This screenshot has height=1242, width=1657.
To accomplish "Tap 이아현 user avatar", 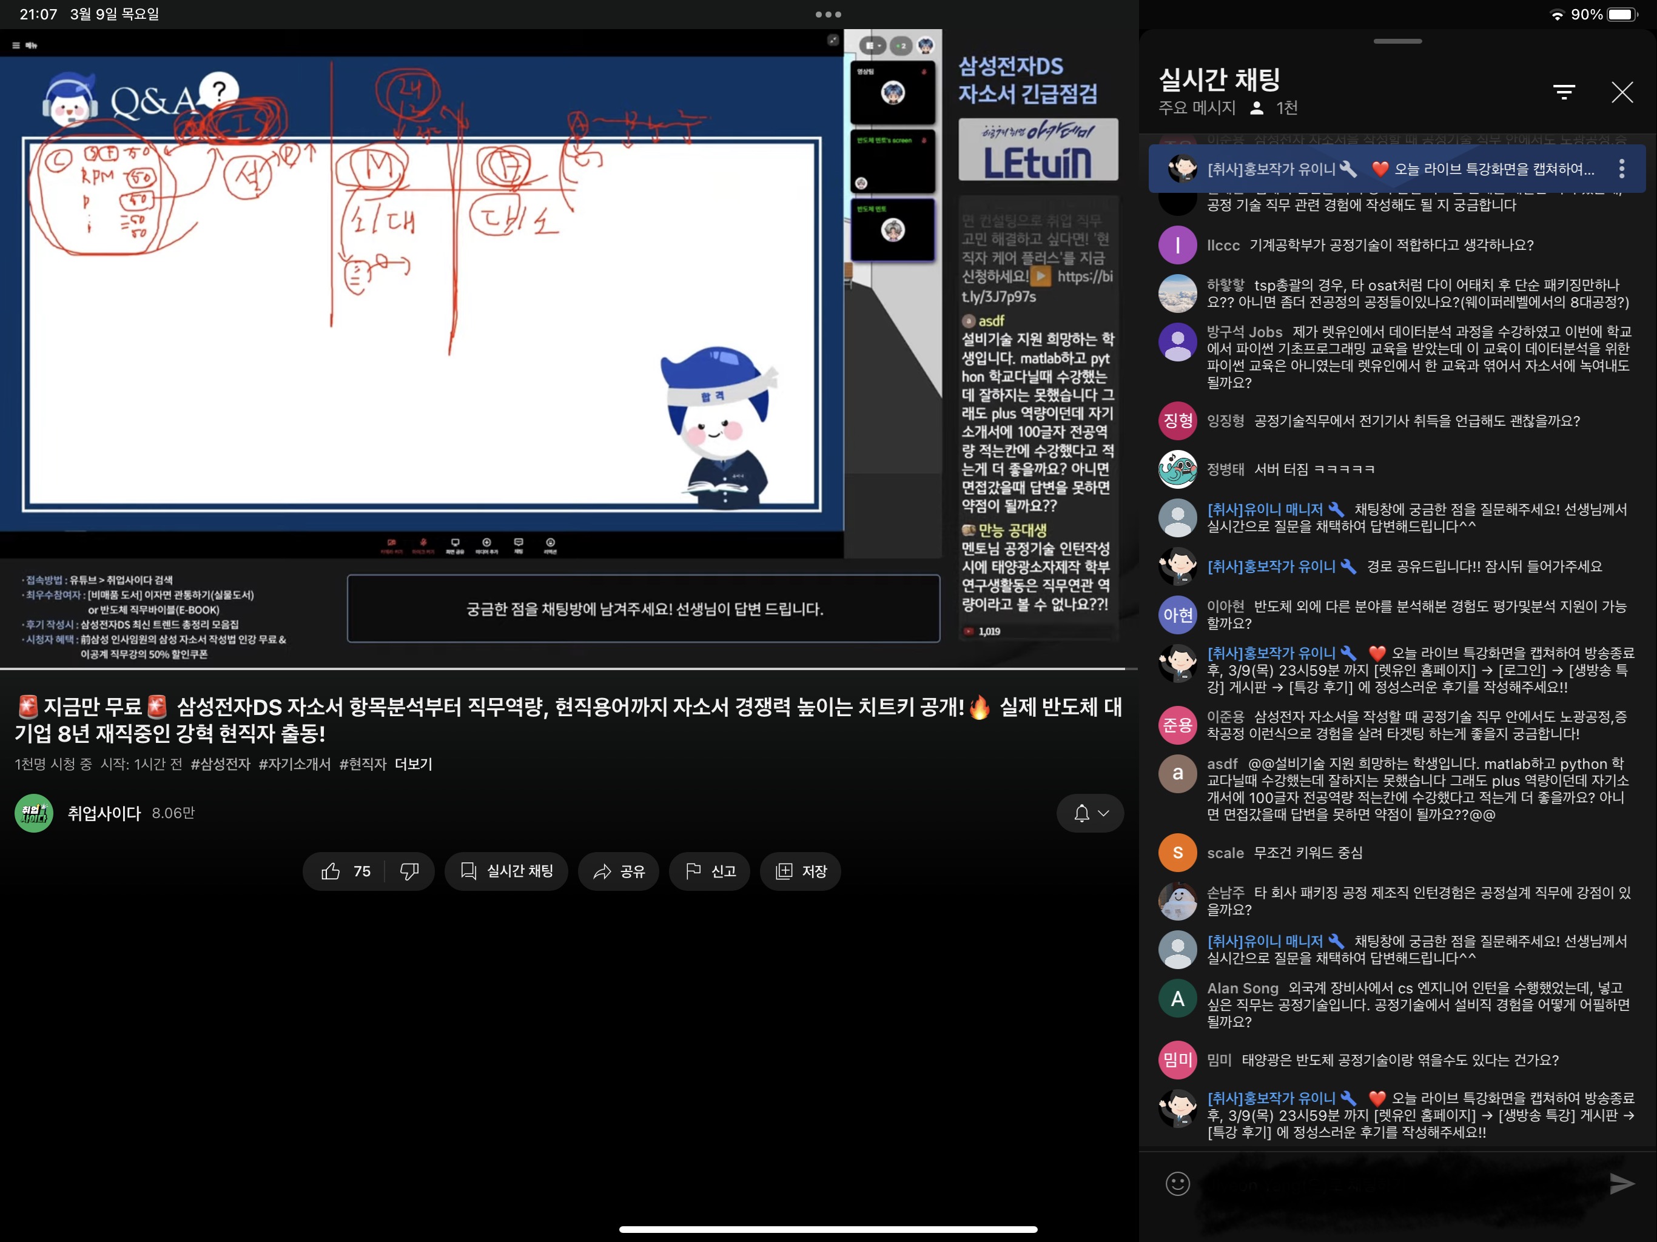I will click(1178, 614).
